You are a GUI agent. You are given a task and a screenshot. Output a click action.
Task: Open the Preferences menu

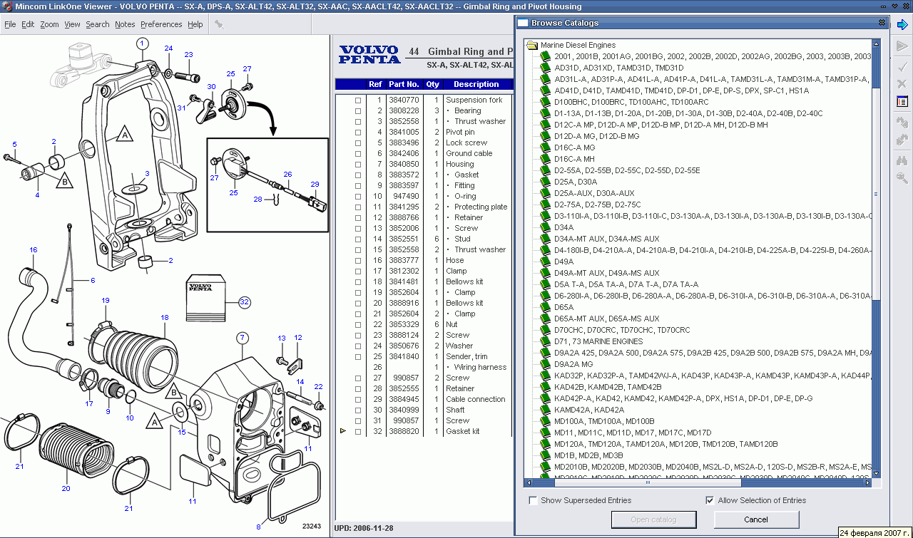click(161, 24)
